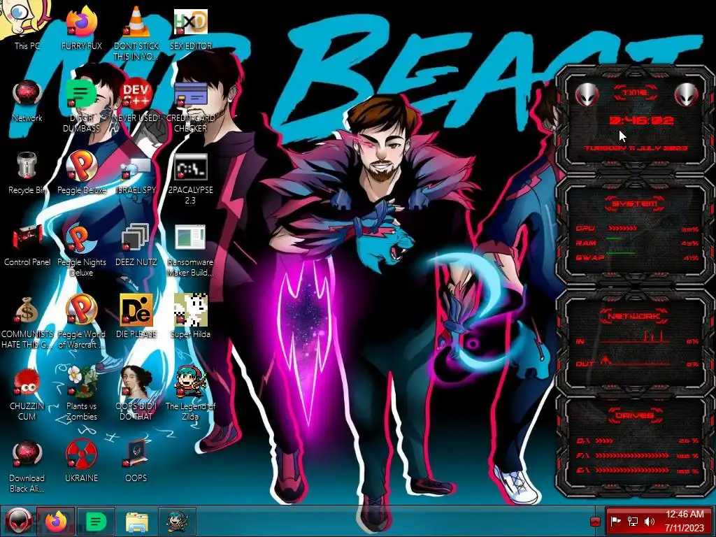The image size is (716, 537).
Task: Click the C:\ drive usage bar
Action: pyautogui.click(x=603, y=441)
